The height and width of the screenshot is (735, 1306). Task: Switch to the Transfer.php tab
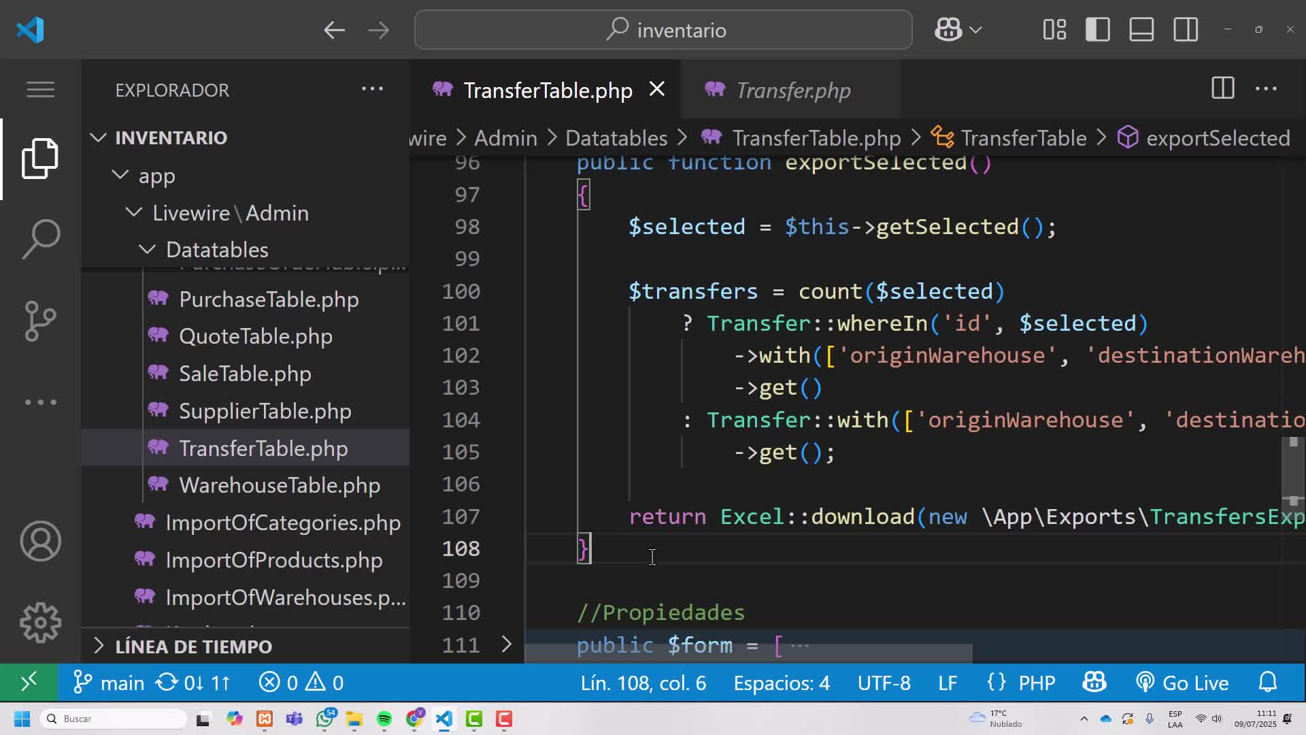click(x=792, y=91)
